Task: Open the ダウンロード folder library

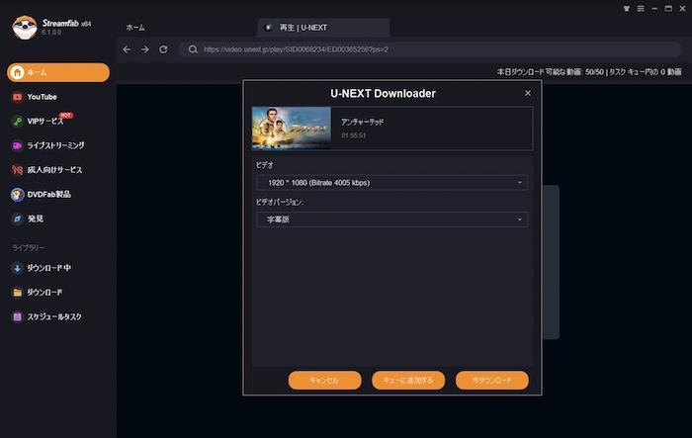Action: point(38,293)
